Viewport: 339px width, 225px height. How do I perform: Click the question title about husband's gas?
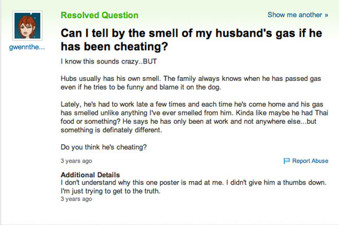[x=191, y=40]
